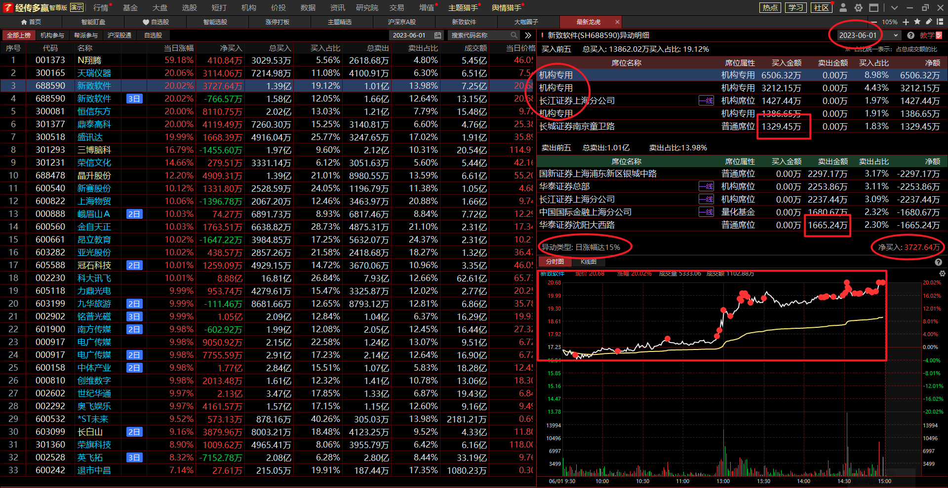Select the 自选股 filter
The width and height of the screenshot is (948, 488).
(x=153, y=35)
